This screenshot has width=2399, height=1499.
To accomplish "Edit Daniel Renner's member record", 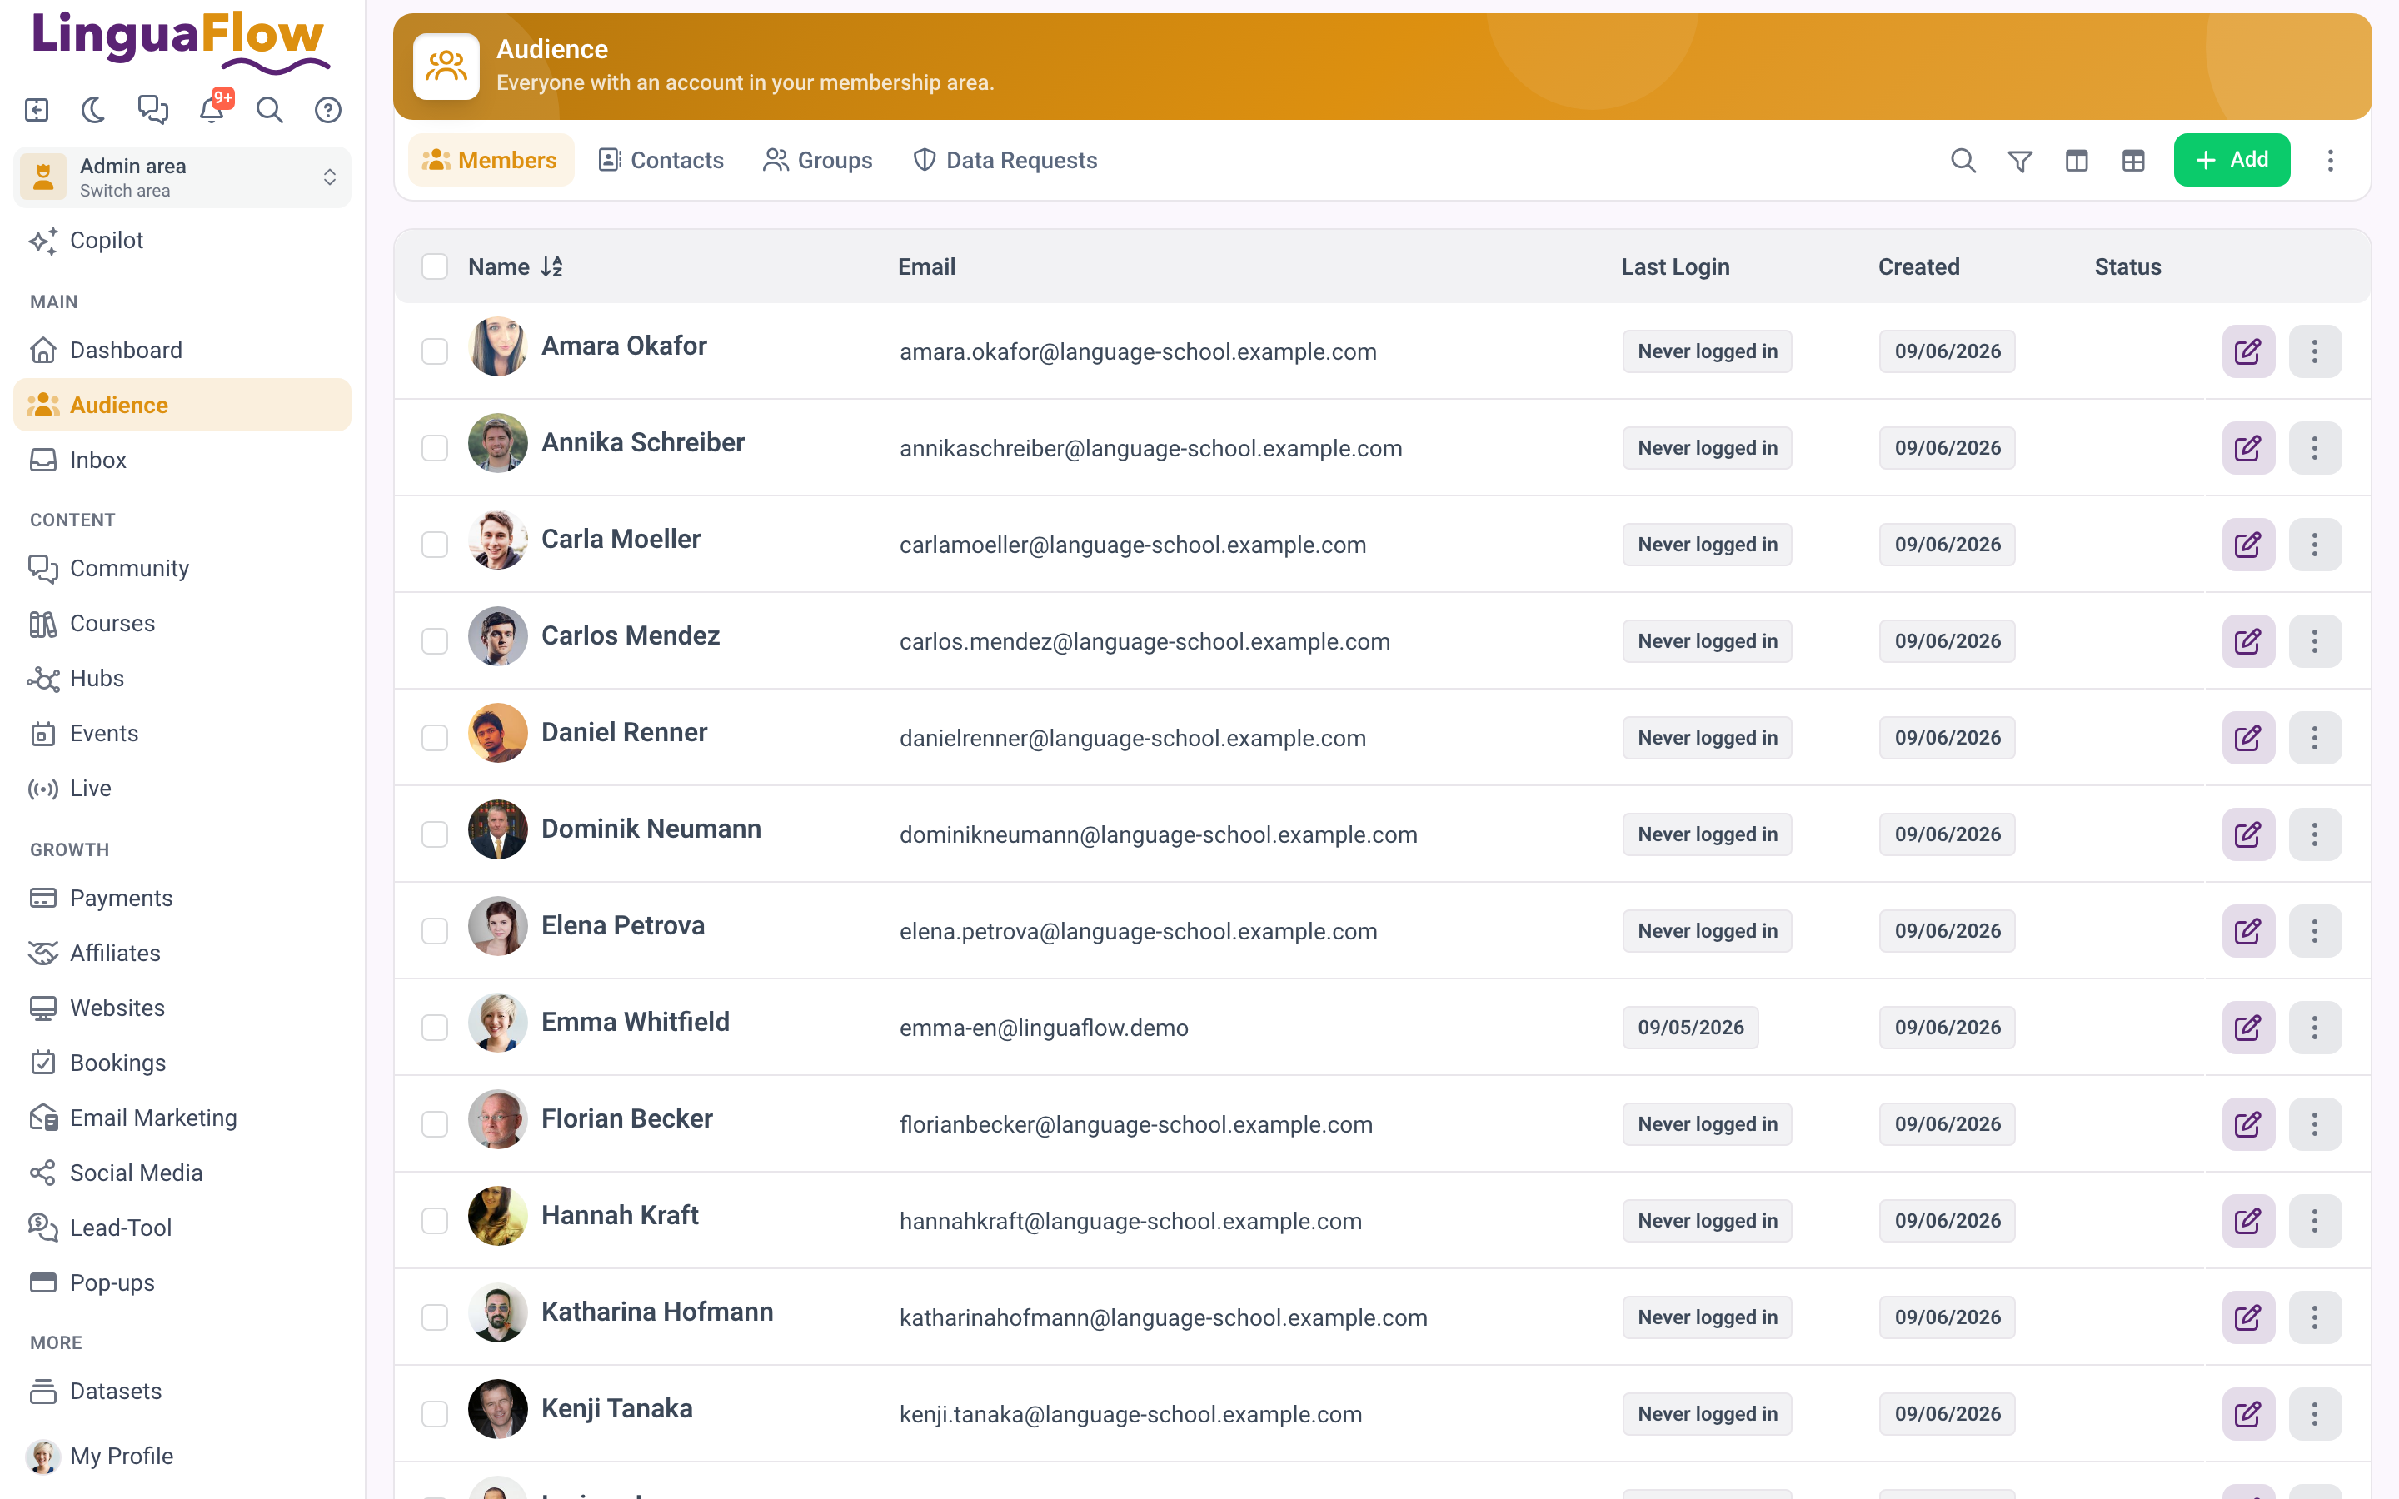I will [2248, 738].
